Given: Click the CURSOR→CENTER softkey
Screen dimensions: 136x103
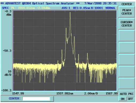Looking at the screenshot, I should (x=127, y=24).
